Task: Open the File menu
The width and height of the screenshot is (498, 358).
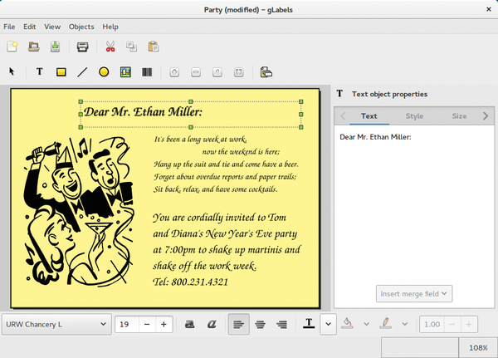Action: (x=9, y=27)
